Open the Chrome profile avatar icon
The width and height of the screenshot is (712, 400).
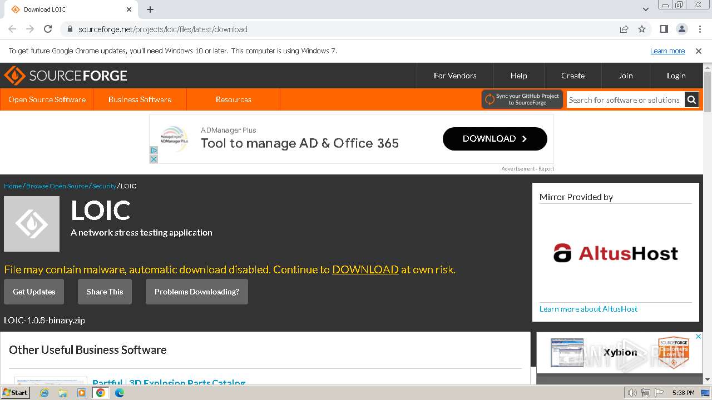(681, 29)
